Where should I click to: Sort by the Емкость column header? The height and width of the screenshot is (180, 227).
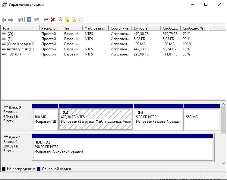pos(147,28)
